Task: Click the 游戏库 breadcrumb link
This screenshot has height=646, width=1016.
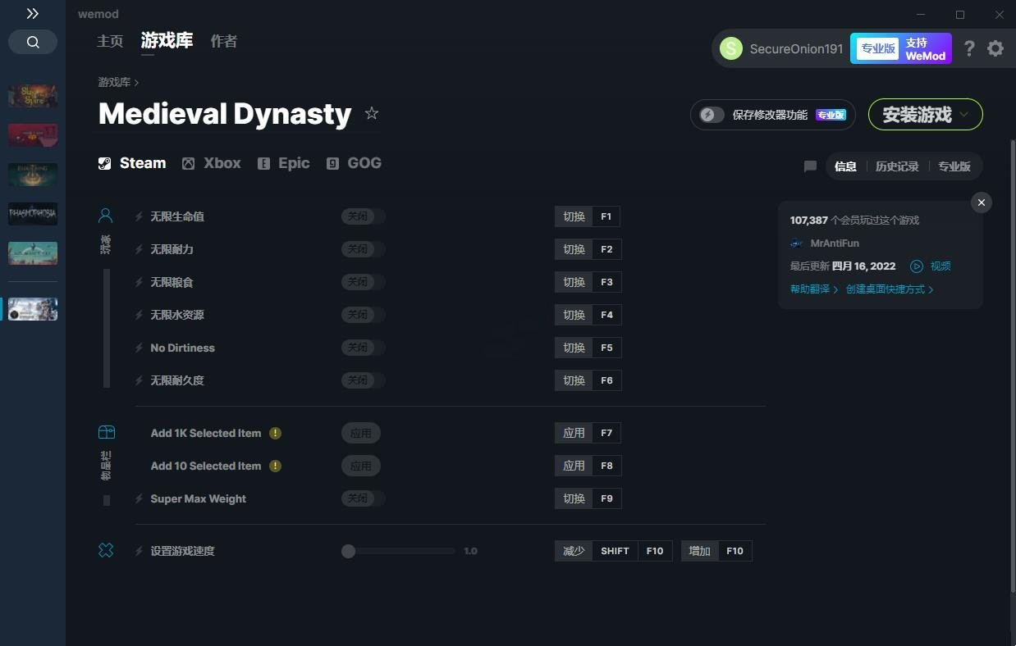Action: coord(114,82)
